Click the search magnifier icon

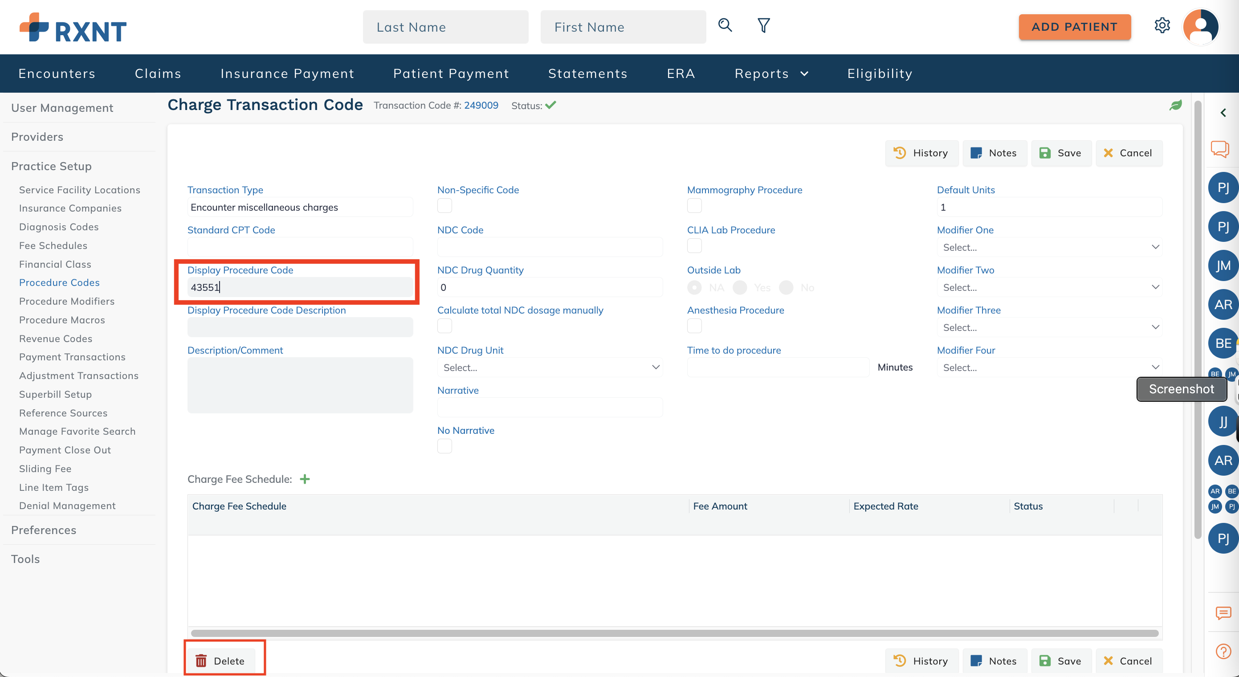(725, 25)
